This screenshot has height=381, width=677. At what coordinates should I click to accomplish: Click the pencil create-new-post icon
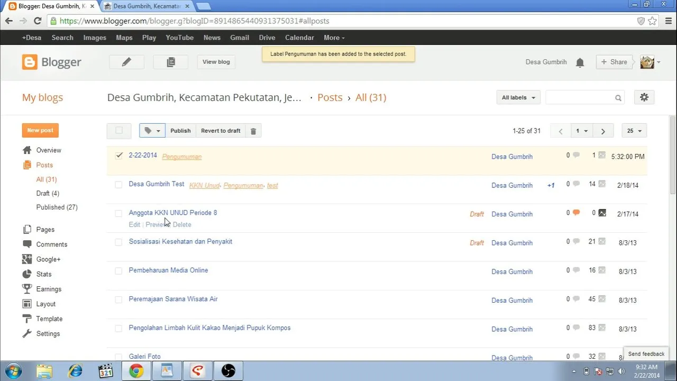point(126,62)
